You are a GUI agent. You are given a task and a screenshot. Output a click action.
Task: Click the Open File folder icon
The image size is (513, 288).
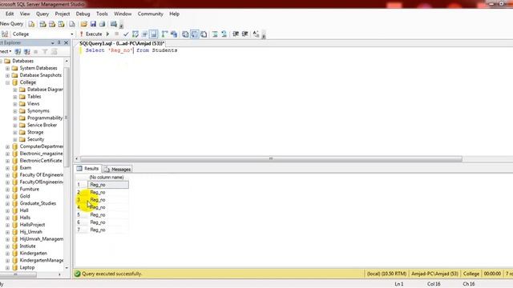[83, 24]
